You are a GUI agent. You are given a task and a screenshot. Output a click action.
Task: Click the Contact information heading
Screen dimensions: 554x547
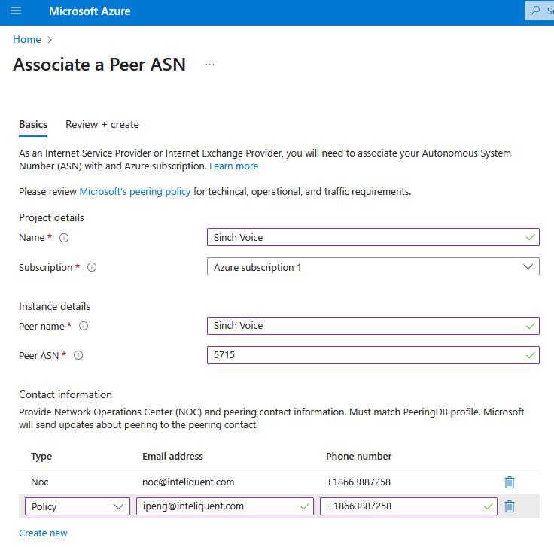click(x=65, y=394)
